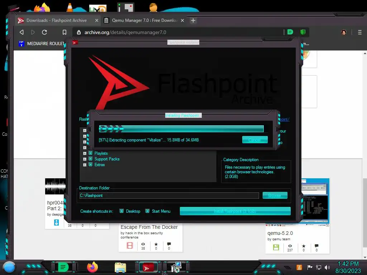Click the browser forward arrow
The image size is (367, 275).
(33, 32)
